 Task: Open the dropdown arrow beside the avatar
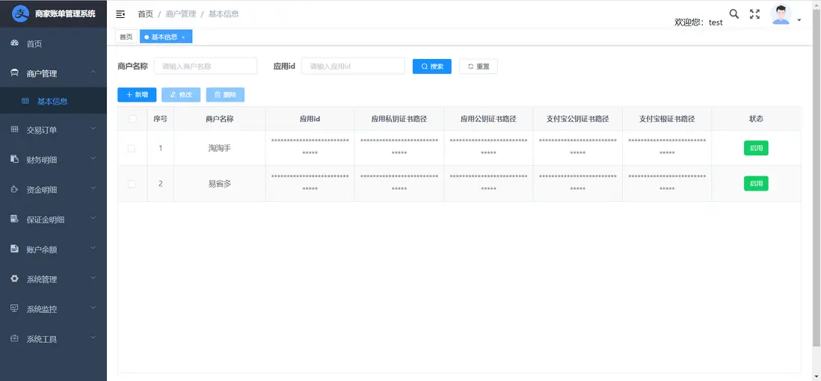[799, 20]
